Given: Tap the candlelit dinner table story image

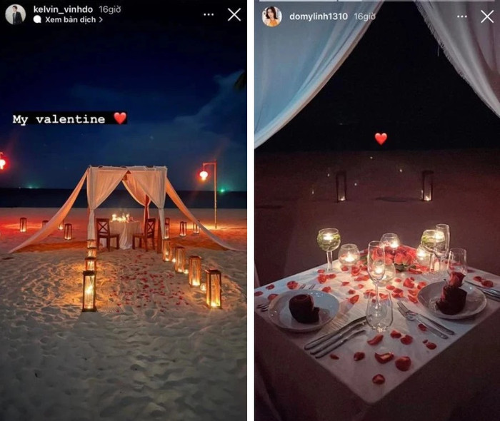Looking at the screenshot, I should click(x=377, y=223).
